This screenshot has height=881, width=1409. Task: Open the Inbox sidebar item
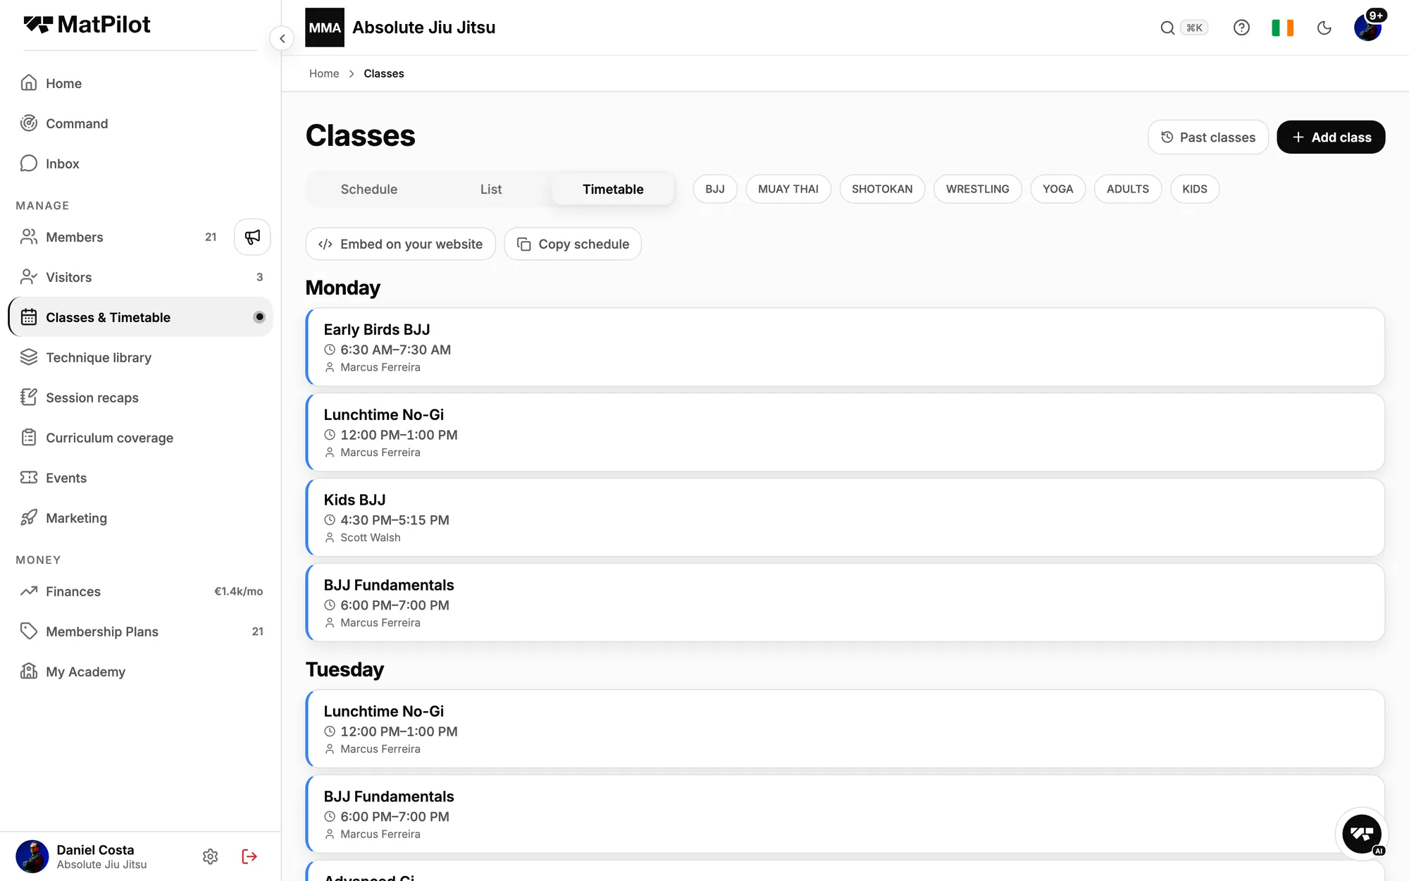click(141, 164)
